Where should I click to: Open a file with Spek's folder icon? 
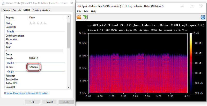coord(79,17)
